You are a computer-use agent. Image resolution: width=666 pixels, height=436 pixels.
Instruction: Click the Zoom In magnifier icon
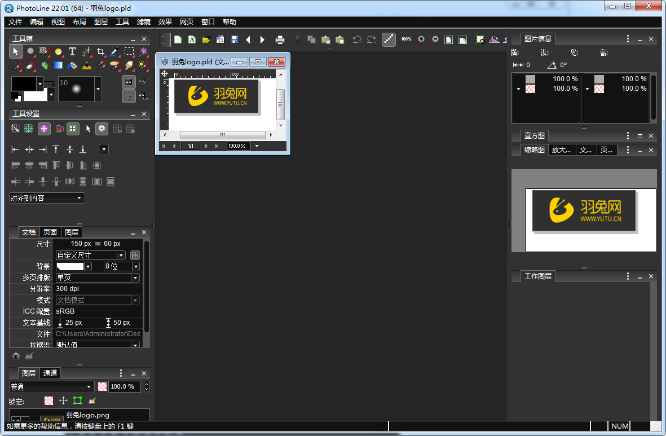click(x=421, y=39)
